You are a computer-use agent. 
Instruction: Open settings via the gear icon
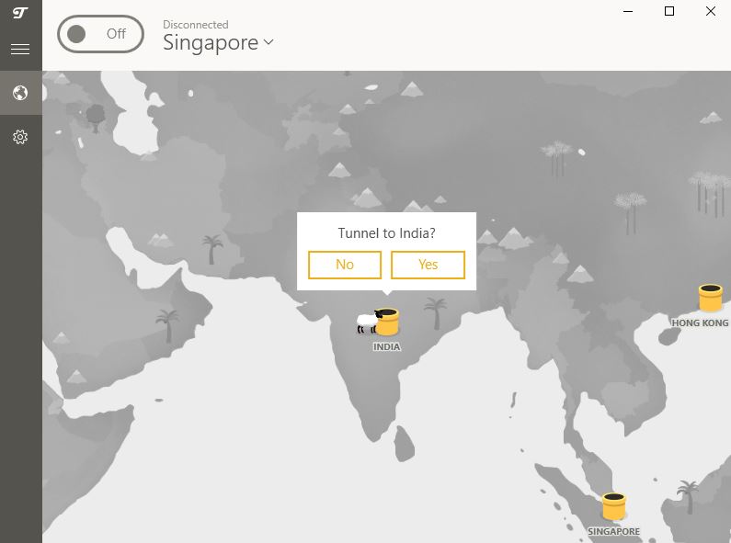click(20, 137)
